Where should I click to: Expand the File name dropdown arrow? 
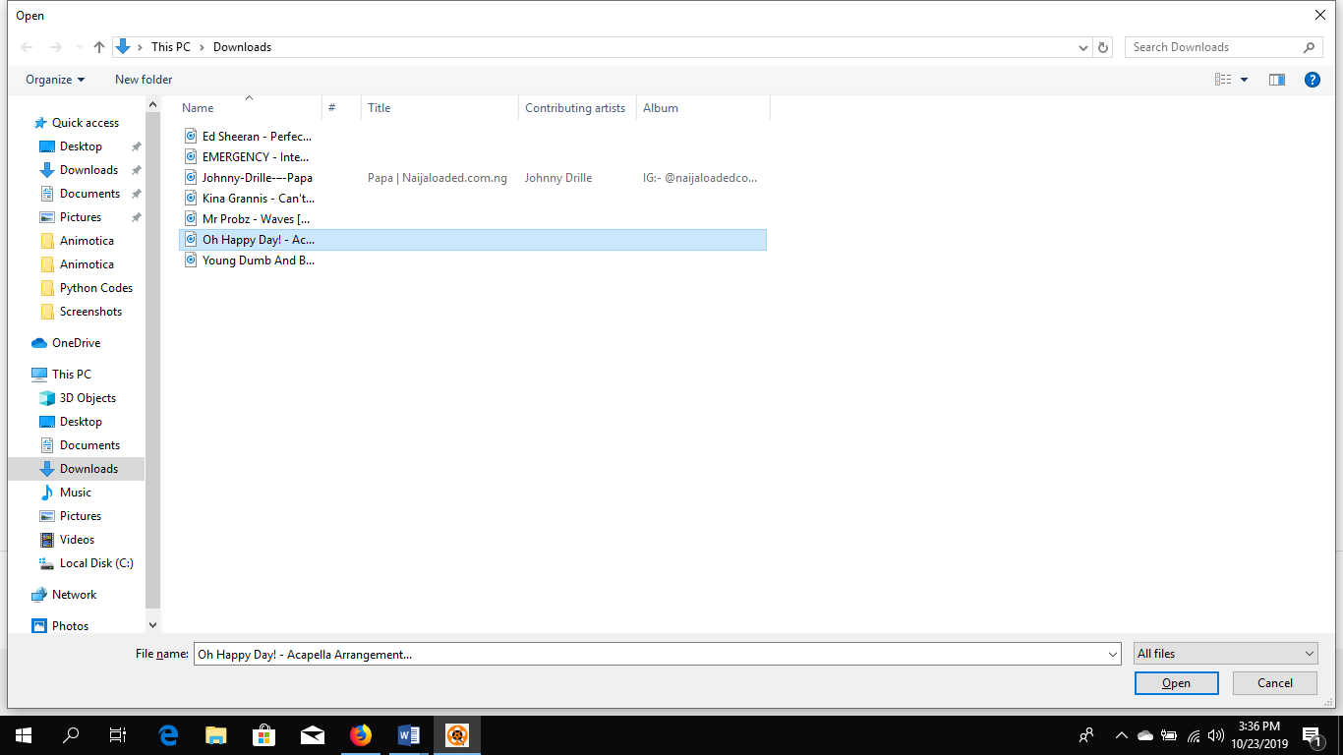tap(1113, 654)
